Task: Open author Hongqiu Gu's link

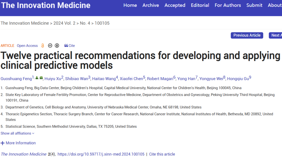Action: pyautogui.click(x=238, y=79)
